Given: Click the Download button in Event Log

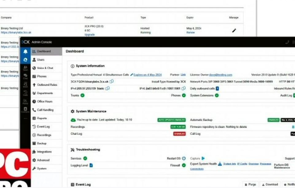Looking at the screenshot, I should pos(270,184).
